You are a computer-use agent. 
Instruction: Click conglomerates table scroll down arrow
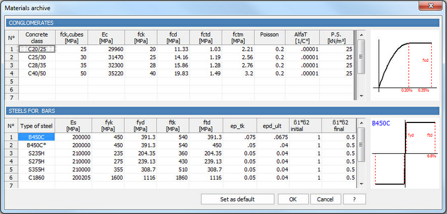coord(362,96)
